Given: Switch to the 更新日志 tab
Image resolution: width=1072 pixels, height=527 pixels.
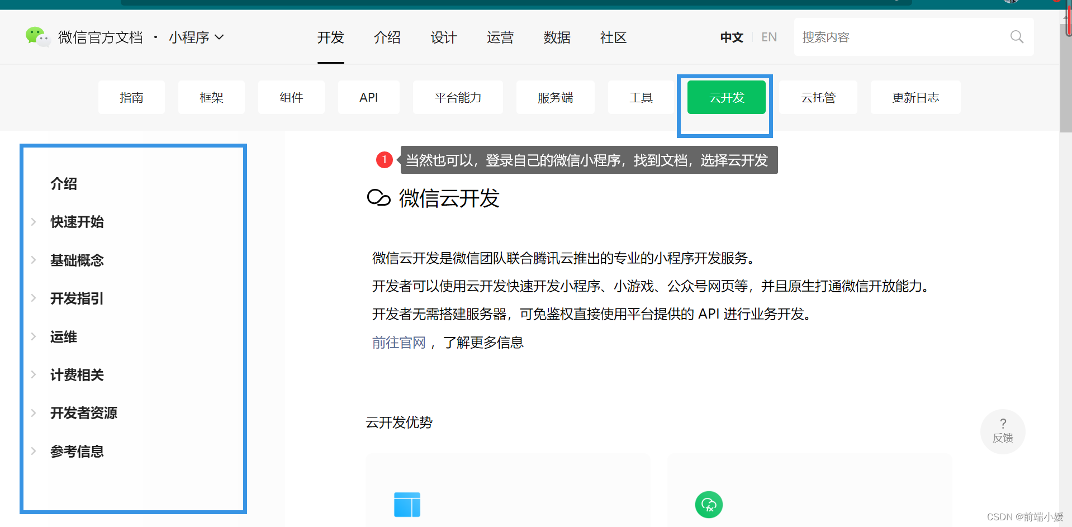Looking at the screenshot, I should (916, 97).
